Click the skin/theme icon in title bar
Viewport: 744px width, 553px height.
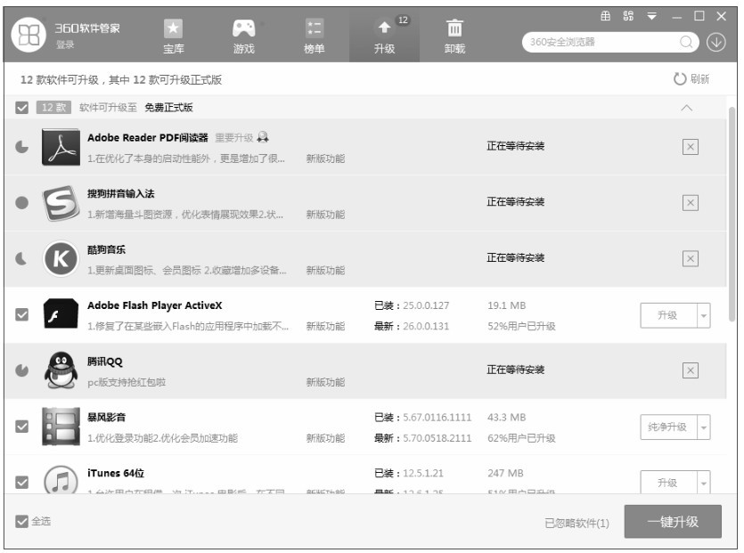(606, 16)
